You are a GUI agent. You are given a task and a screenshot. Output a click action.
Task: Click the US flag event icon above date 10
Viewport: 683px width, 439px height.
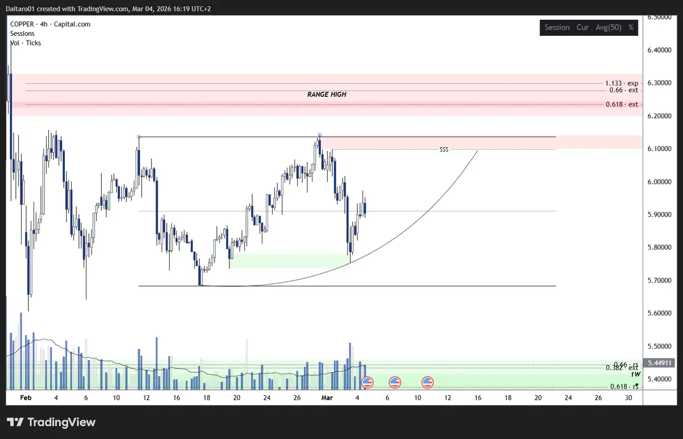[x=428, y=382]
